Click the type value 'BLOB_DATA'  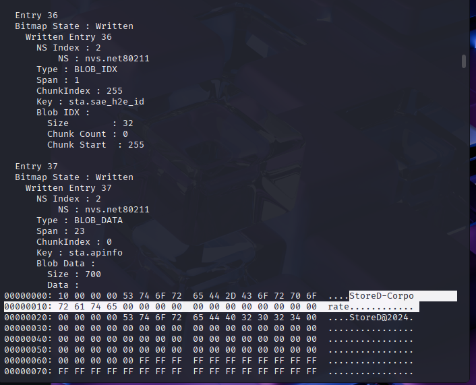pos(98,220)
